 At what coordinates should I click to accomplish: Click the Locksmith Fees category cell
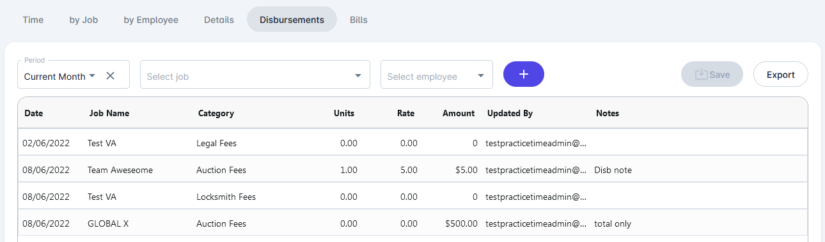226,197
